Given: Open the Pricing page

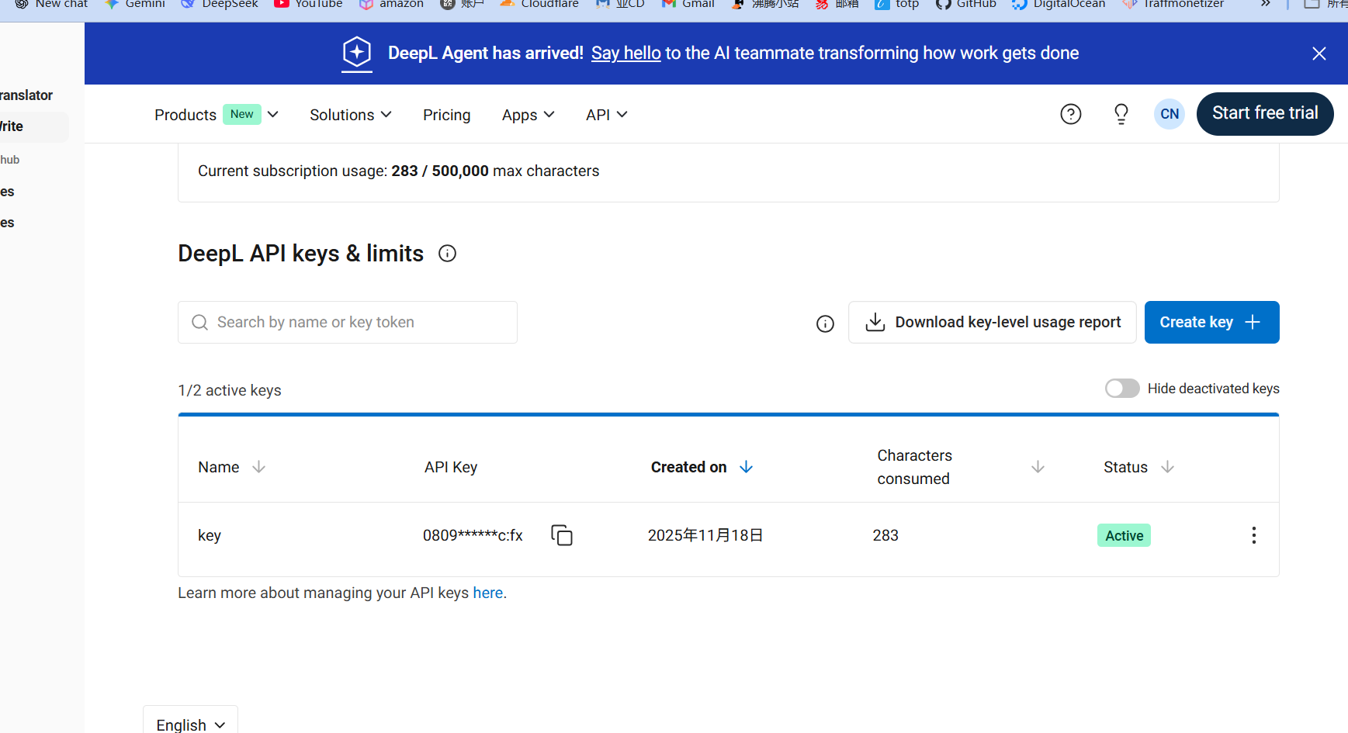Looking at the screenshot, I should coord(446,115).
